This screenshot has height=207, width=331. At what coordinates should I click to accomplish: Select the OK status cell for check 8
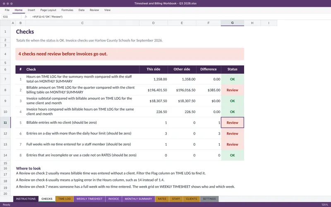[x=233, y=155]
